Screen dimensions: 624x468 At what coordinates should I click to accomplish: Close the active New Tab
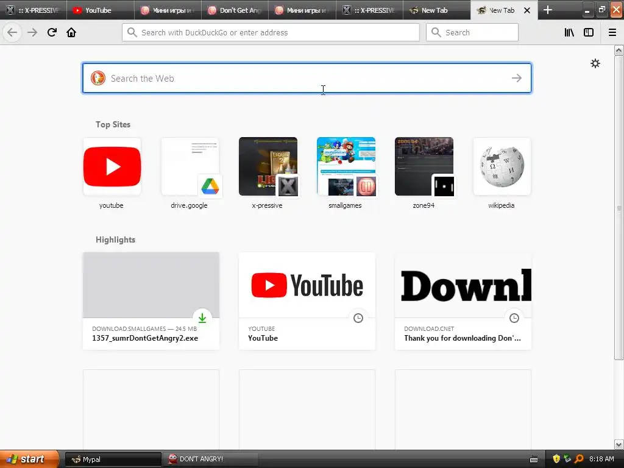click(527, 10)
